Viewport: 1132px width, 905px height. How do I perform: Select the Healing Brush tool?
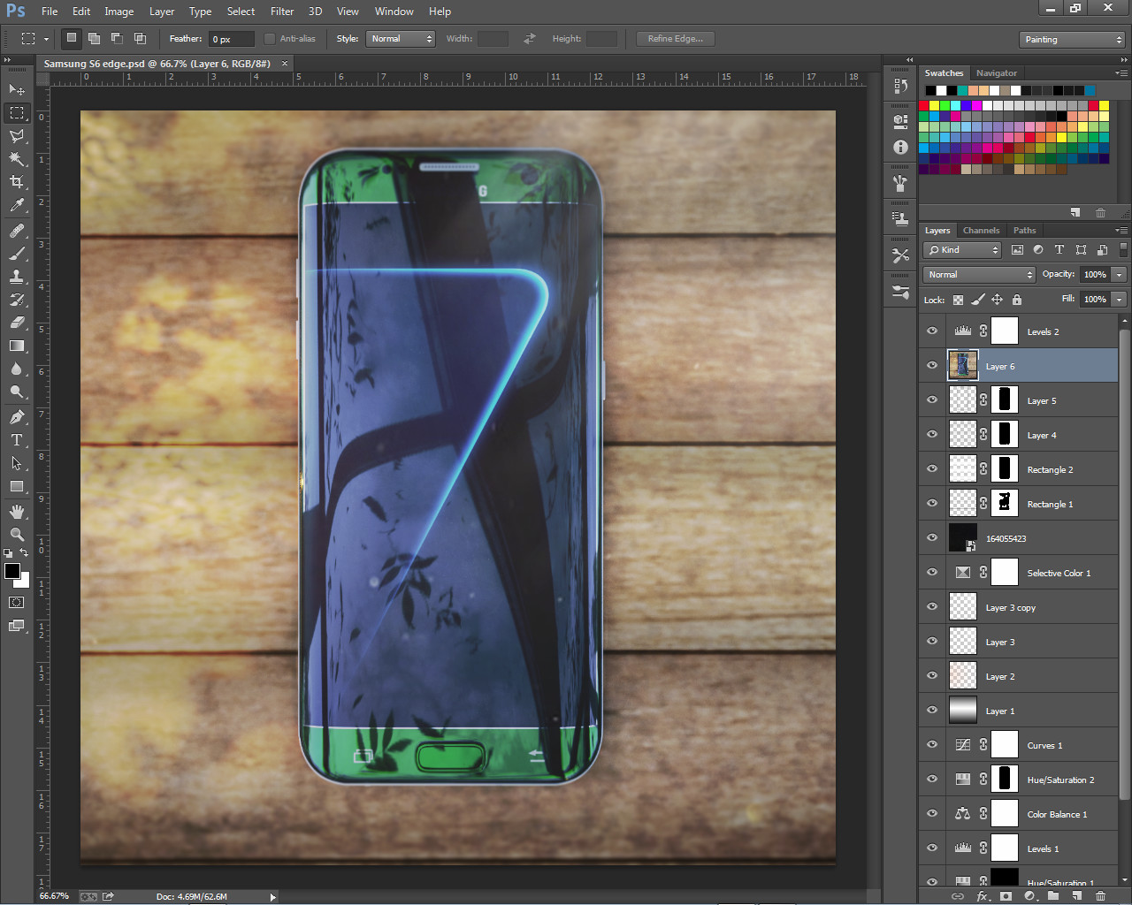[17, 231]
